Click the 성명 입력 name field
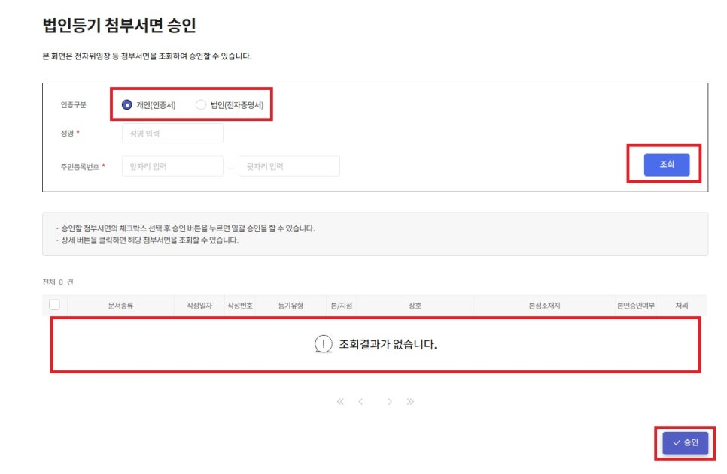 172,134
